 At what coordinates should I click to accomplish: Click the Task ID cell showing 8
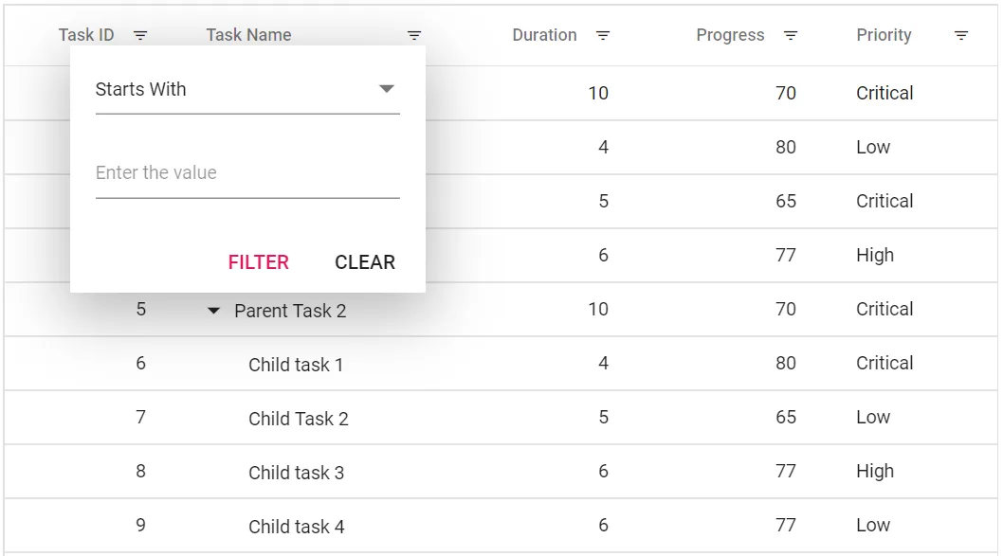click(x=140, y=472)
